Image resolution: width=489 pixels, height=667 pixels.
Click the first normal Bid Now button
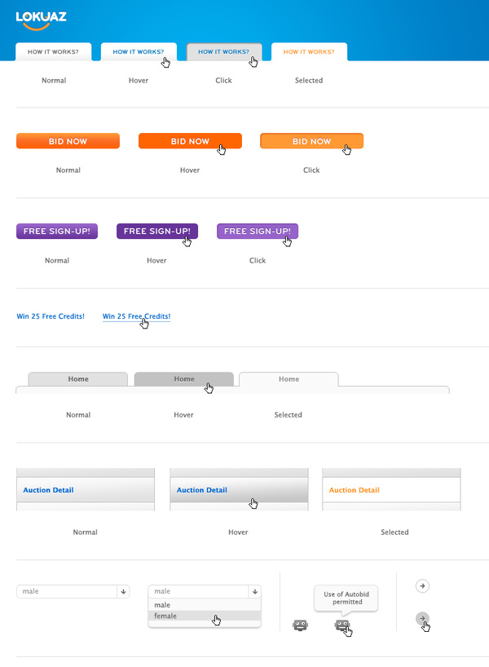68,141
